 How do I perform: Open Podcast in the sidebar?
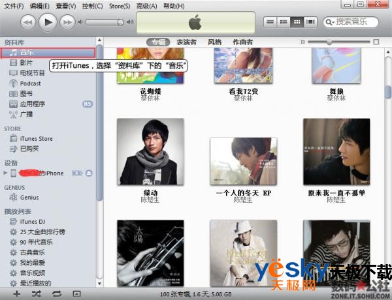[x=30, y=83]
